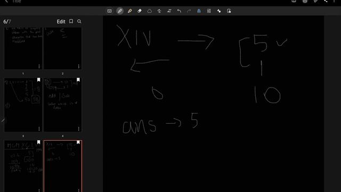The height and width of the screenshot is (192, 341).
Task: Filter bookmarked pages in the sorter header
Action: 71,21
